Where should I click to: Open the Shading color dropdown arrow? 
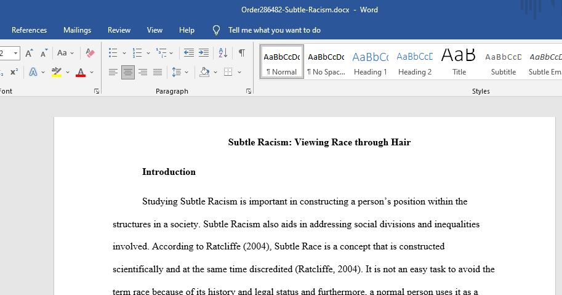point(215,73)
